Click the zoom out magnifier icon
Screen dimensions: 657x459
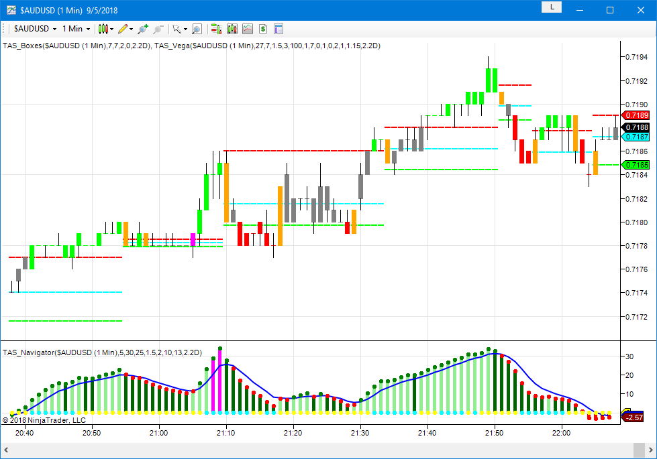pyautogui.click(x=158, y=29)
